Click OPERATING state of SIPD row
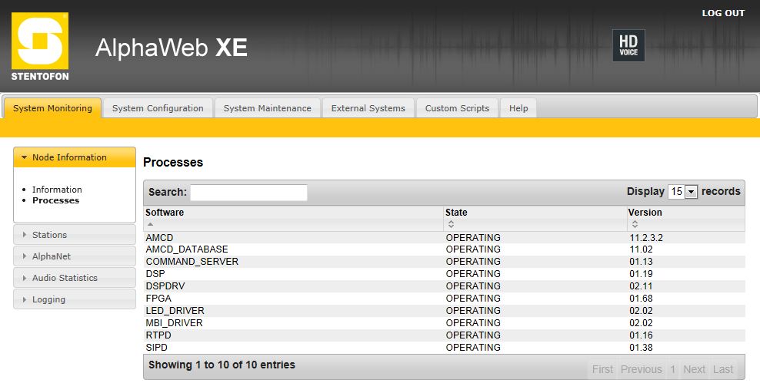Screen dimensions: 760x383 [x=473, y=348]
